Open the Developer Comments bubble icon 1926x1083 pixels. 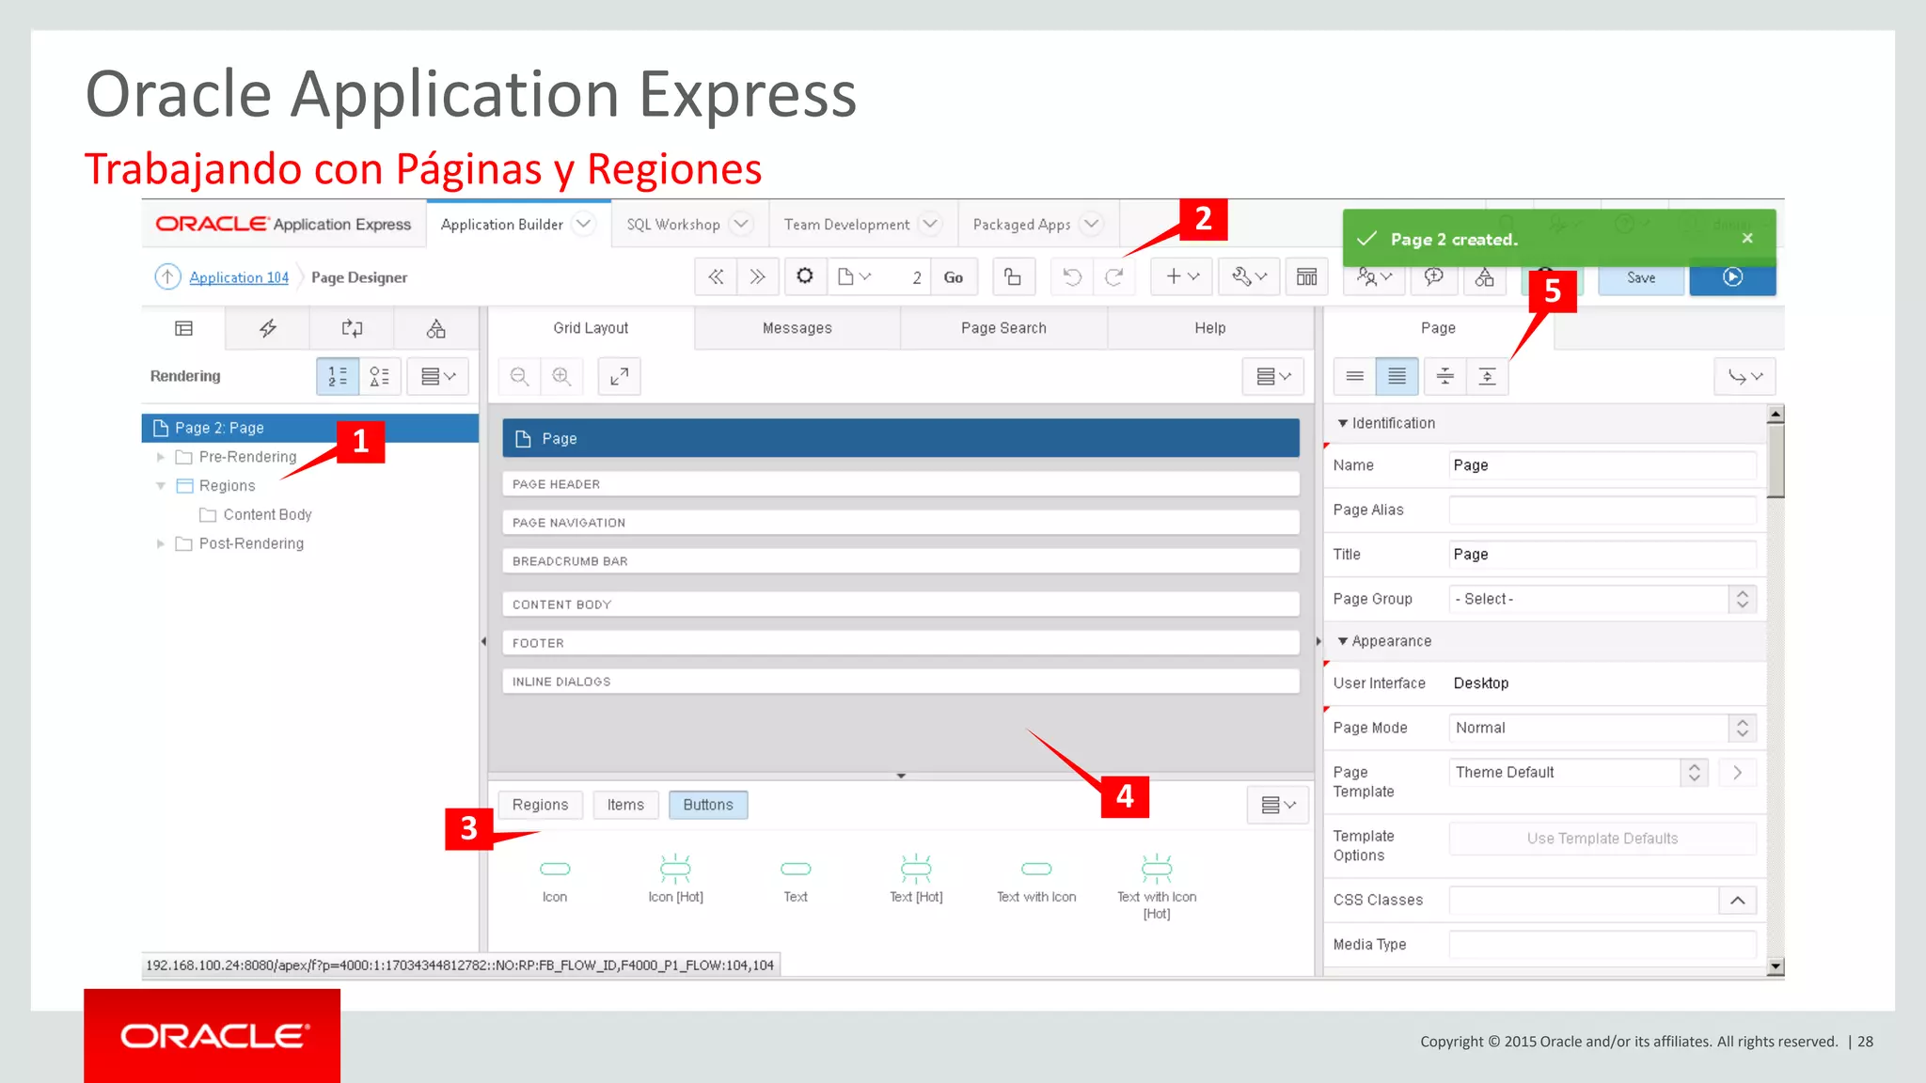click(1433, 277)
